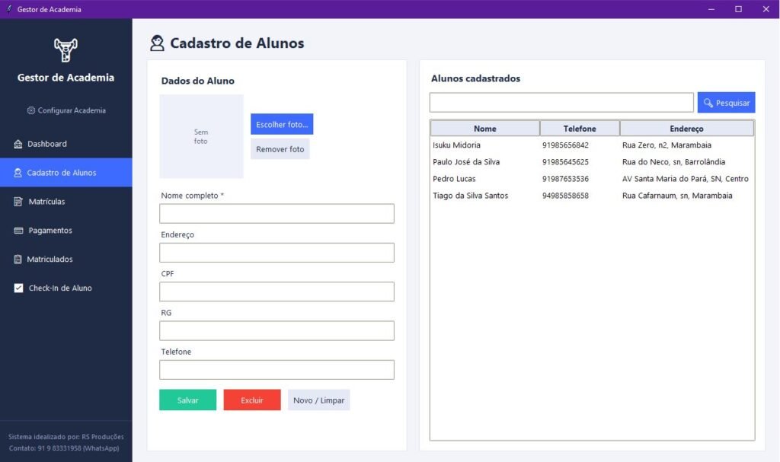780x462 pixels.
Task: Focus the CPF input field
Action: [277, 292]
